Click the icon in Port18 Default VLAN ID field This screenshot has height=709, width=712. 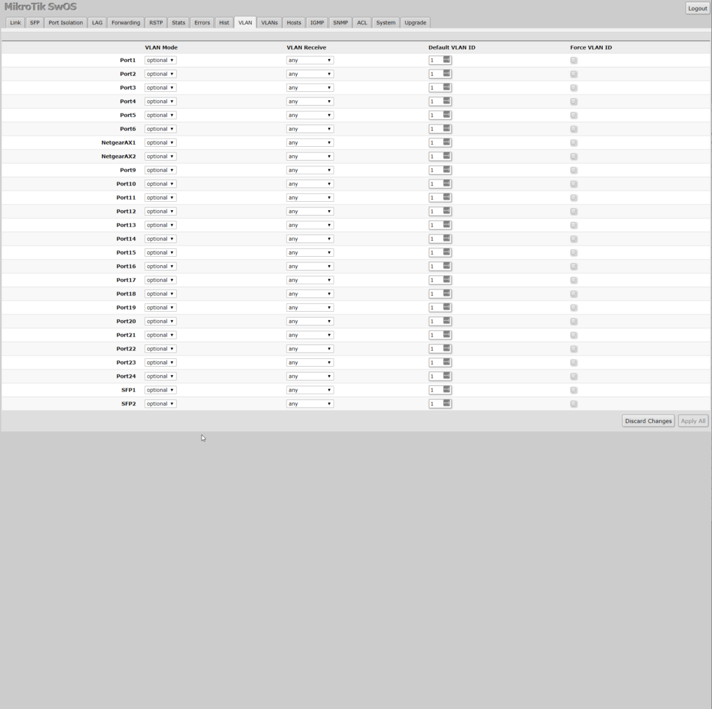(446, 294)
